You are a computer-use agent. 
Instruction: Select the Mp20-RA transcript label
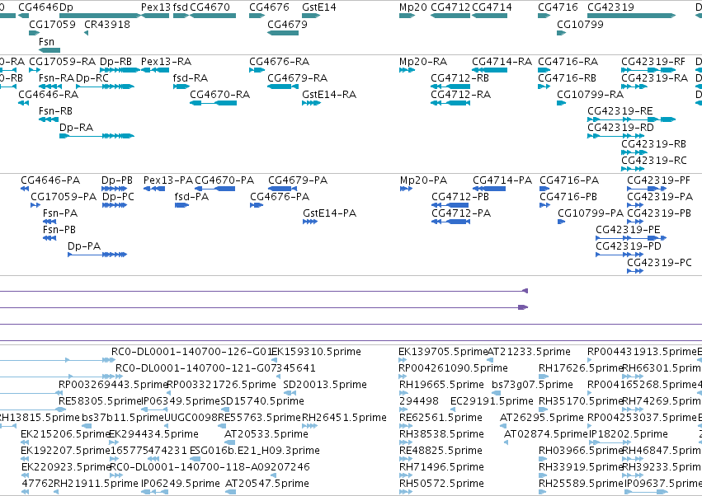(x=423, y=62)
